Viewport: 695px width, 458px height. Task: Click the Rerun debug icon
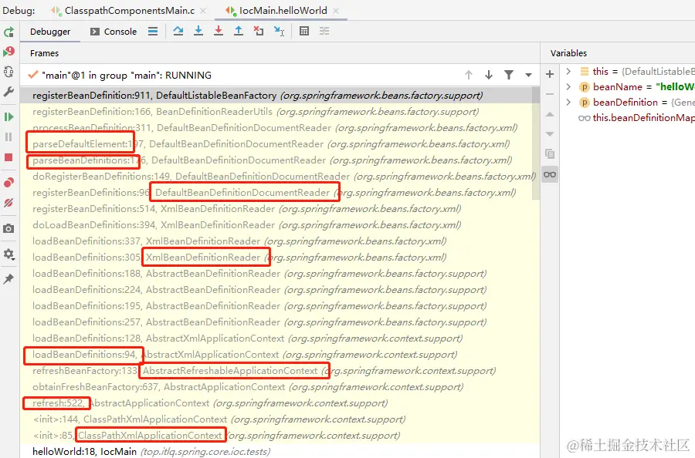pos(8,32)
